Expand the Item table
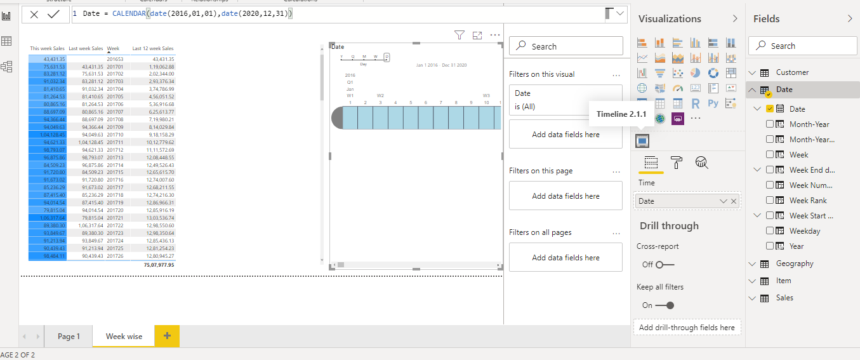 (x=753, y=281)
